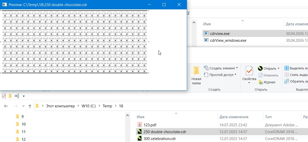
Task: Click the Журнал (History) ribbon icon
Action: [x=261, y=82]
